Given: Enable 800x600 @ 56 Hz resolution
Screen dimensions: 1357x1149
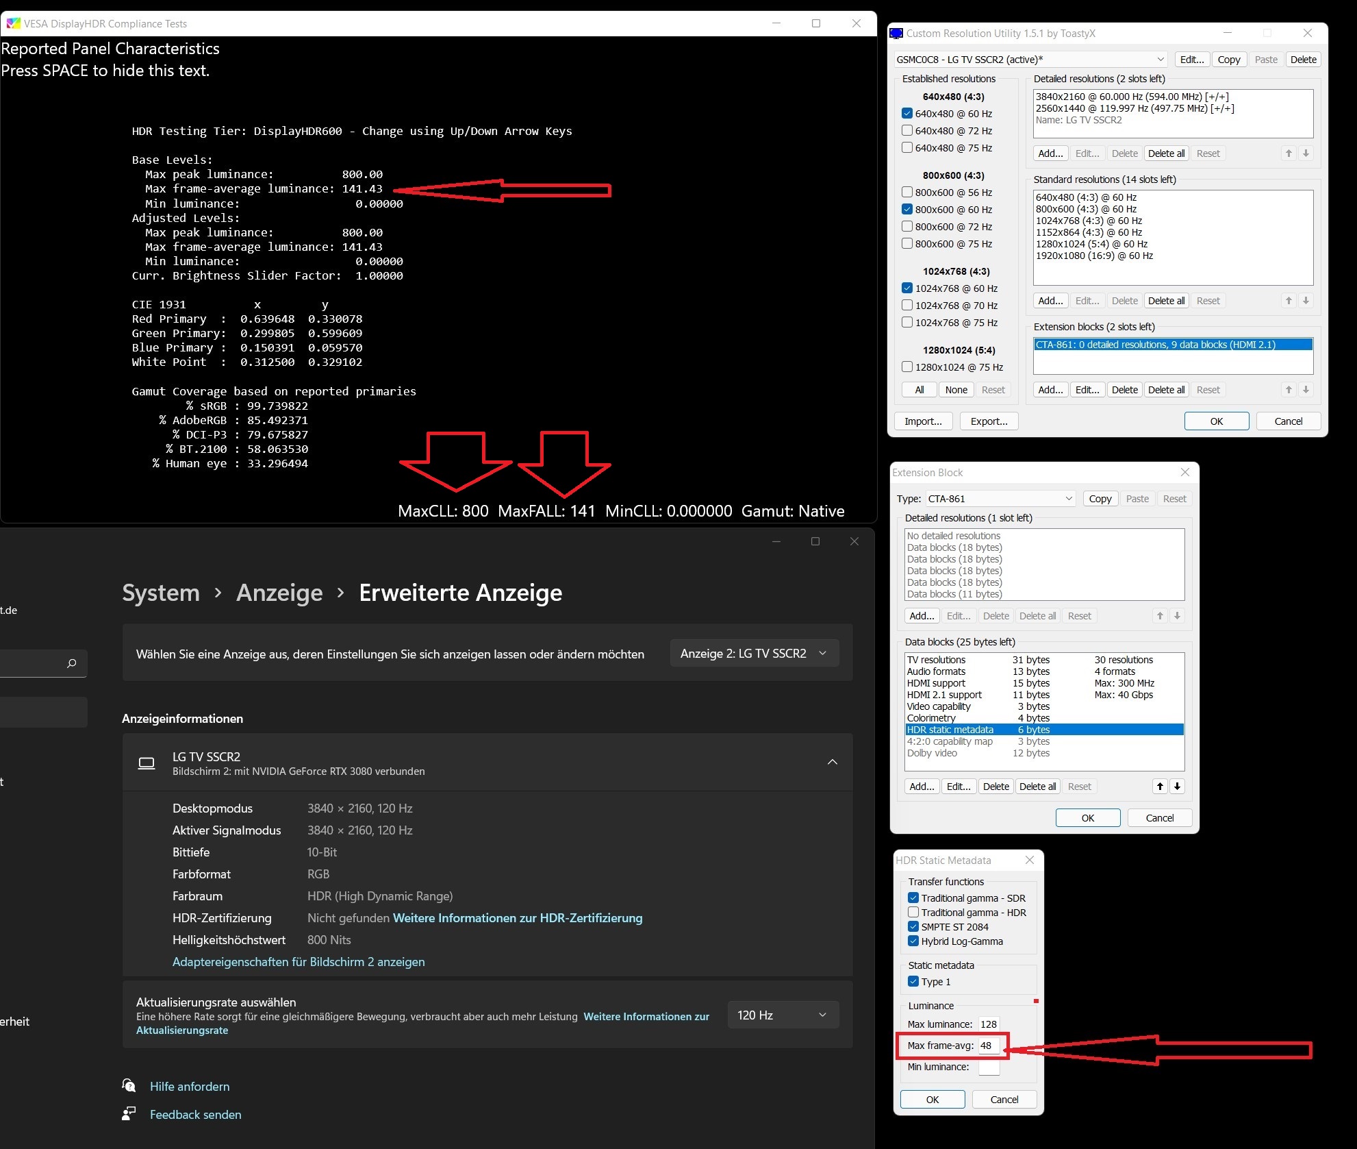Looking at the screenshot, I should [907, 193].
